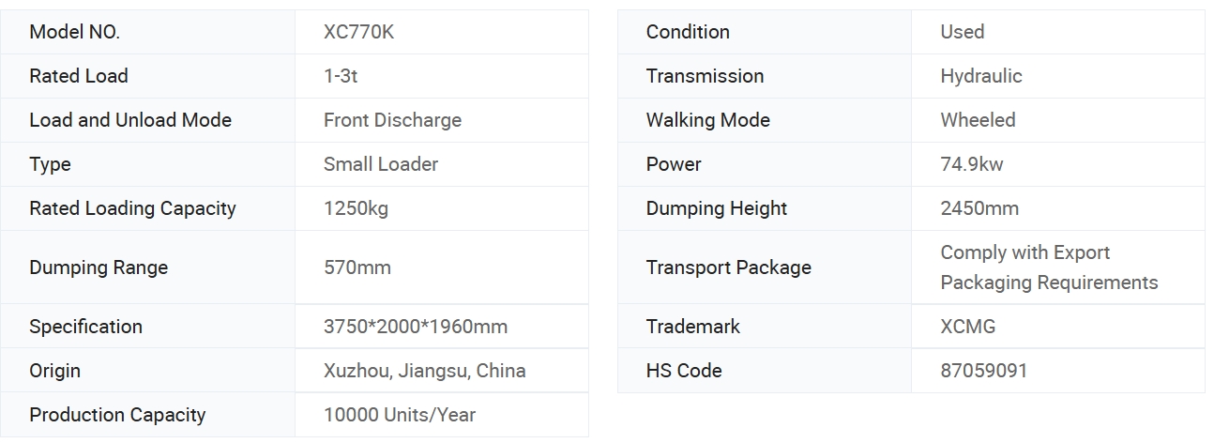Select the Rated Load label
The height and width of the screenshot is (443, 1214).
pyautogui.click(x=79, y=76)
